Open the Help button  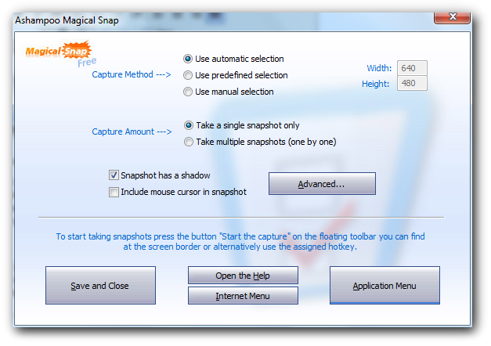pyautogui.click(x=243, y=276)
